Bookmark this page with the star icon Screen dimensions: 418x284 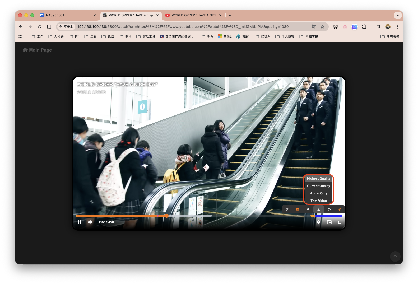[x=322, y=27]
